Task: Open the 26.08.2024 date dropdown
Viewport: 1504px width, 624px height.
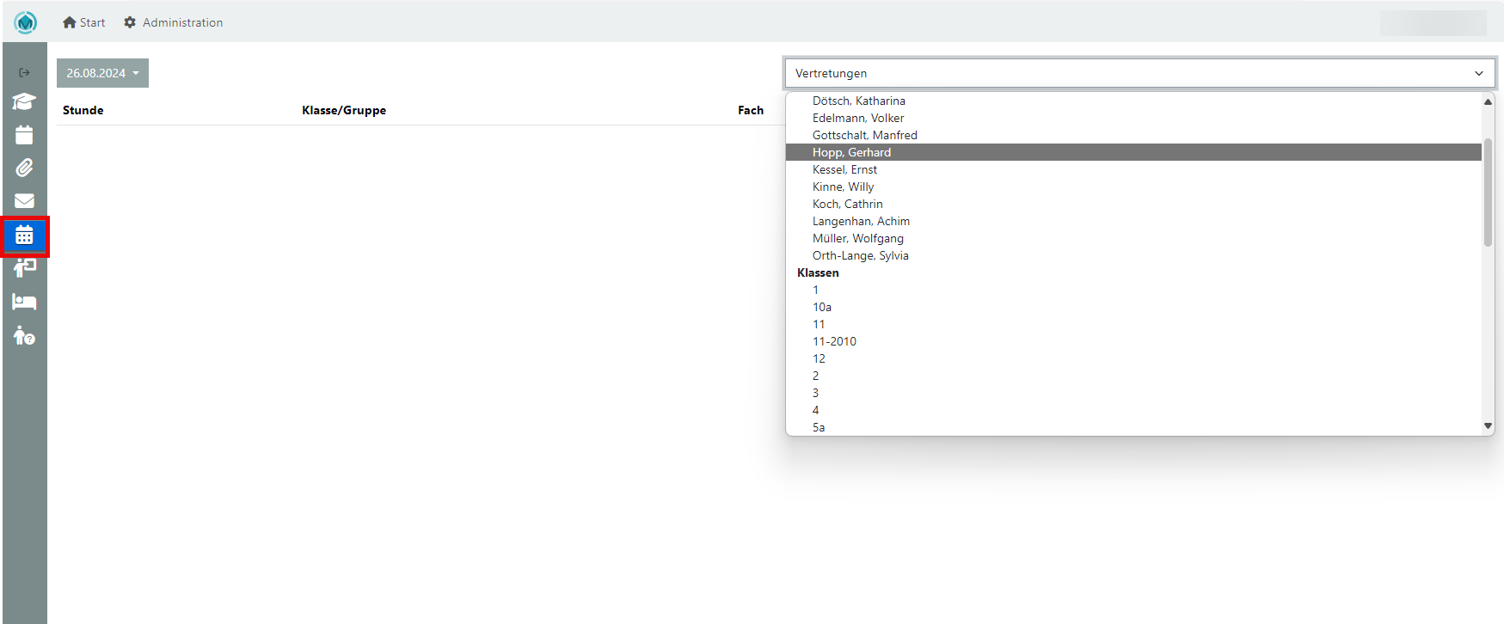Action: 102,73
